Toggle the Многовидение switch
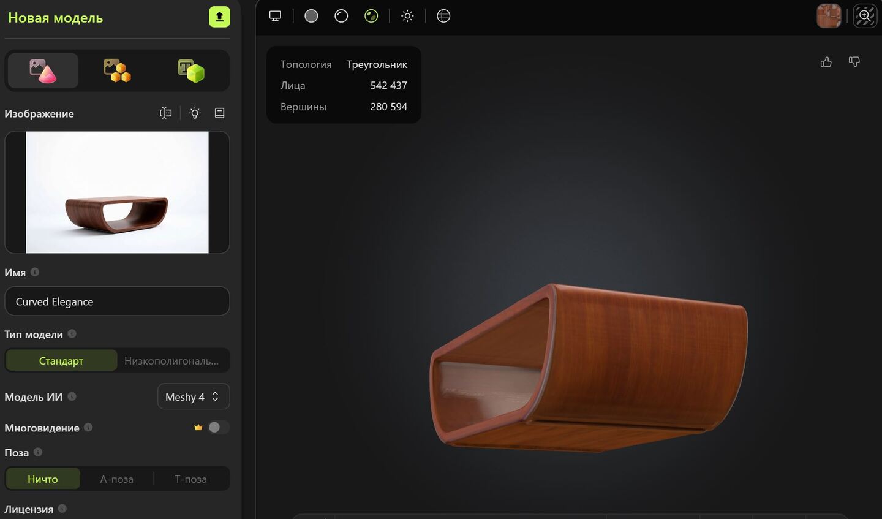882x519 pixels. (x=219, y=427)
